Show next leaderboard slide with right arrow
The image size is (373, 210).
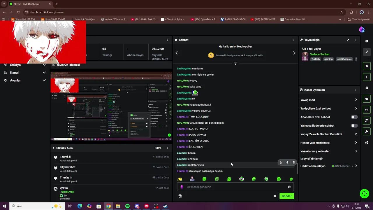pos(294,53)
